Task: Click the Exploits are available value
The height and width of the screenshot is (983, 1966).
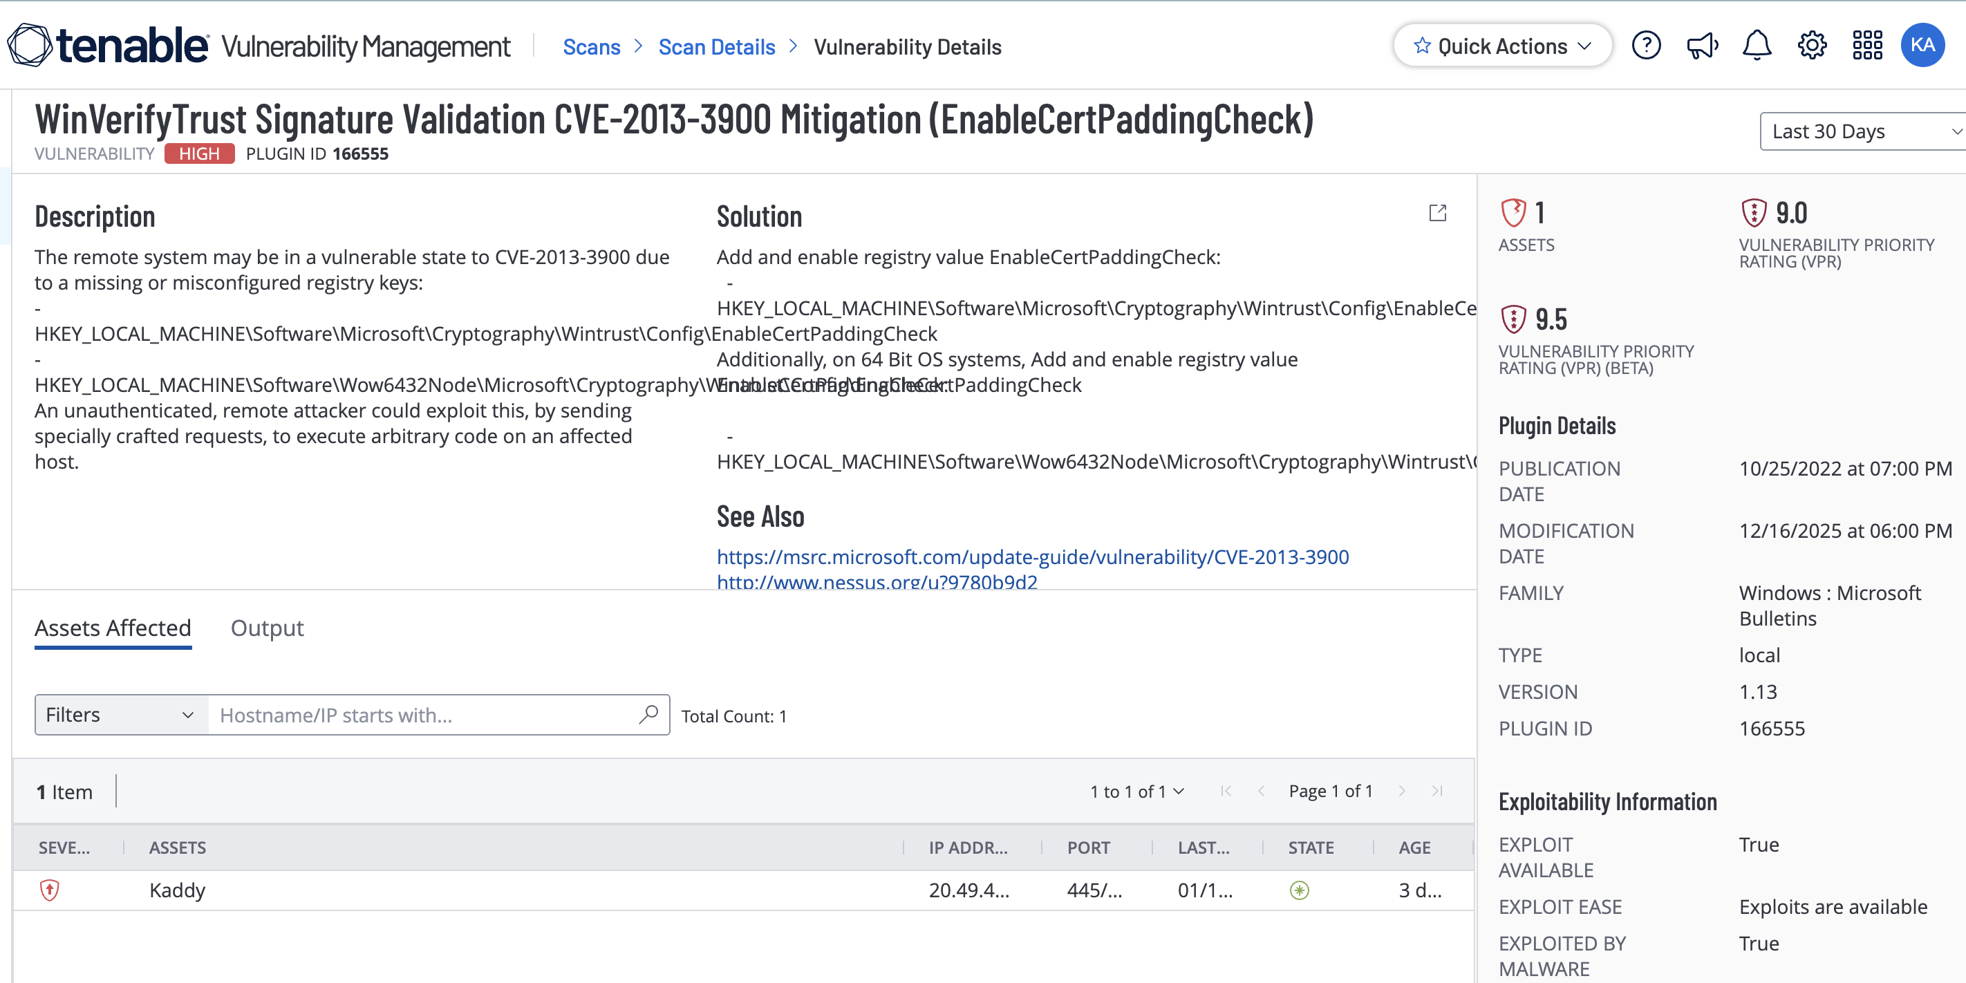Action: 1833,907
